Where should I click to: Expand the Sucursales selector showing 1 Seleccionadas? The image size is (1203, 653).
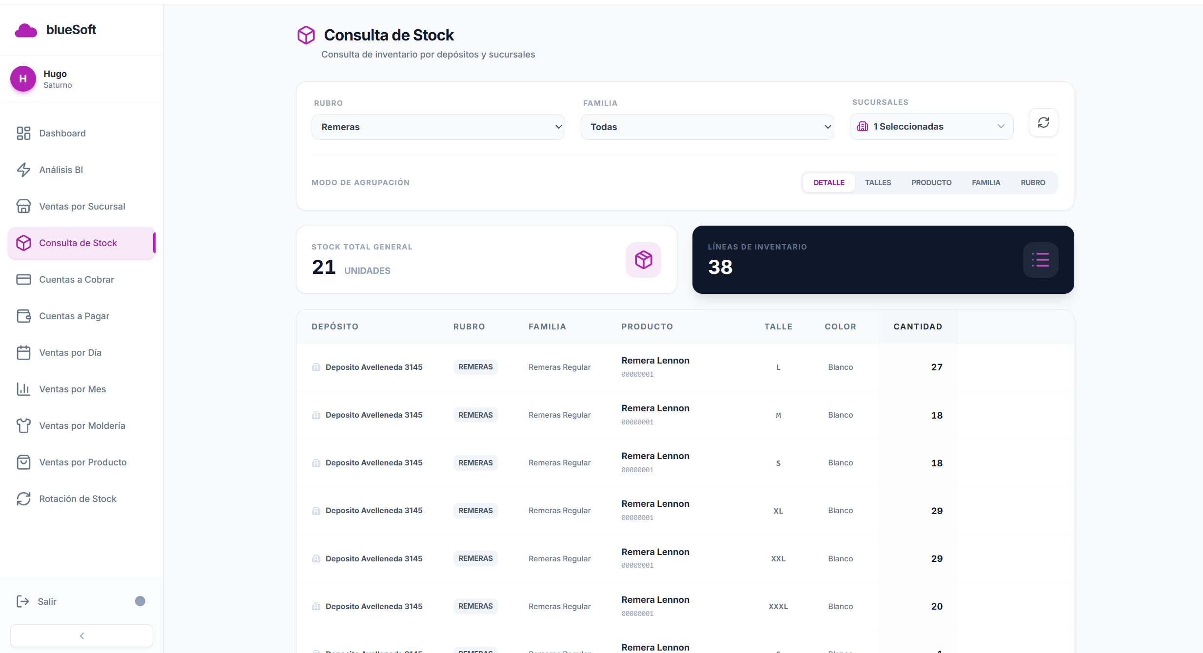click(x=930, y=126)
